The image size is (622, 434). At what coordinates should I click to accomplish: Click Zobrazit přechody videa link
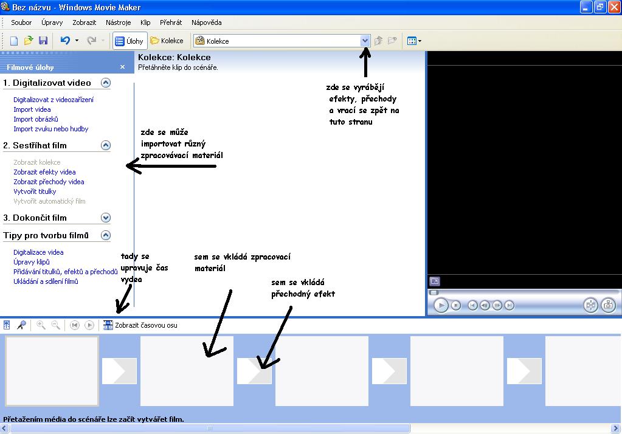tap(49, 182)
